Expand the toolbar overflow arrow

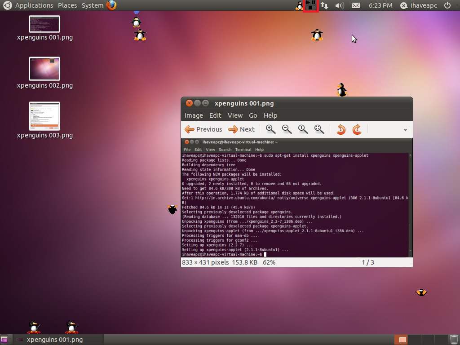coord(405,130)
